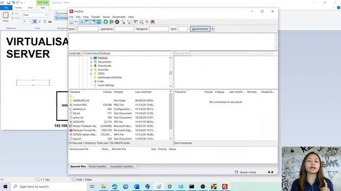
Task: Toggle processing of the transfer queue
Action: [111, 22]
